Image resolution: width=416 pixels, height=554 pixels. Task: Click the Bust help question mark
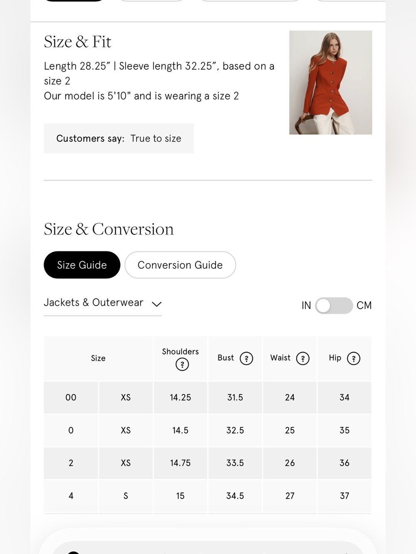point(246,358)
